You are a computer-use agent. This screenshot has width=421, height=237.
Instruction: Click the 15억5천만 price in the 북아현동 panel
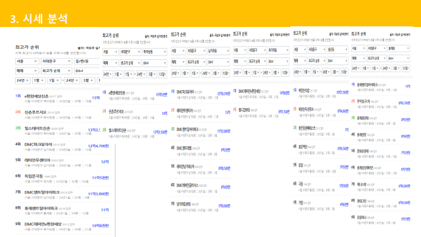coord(162,95)
